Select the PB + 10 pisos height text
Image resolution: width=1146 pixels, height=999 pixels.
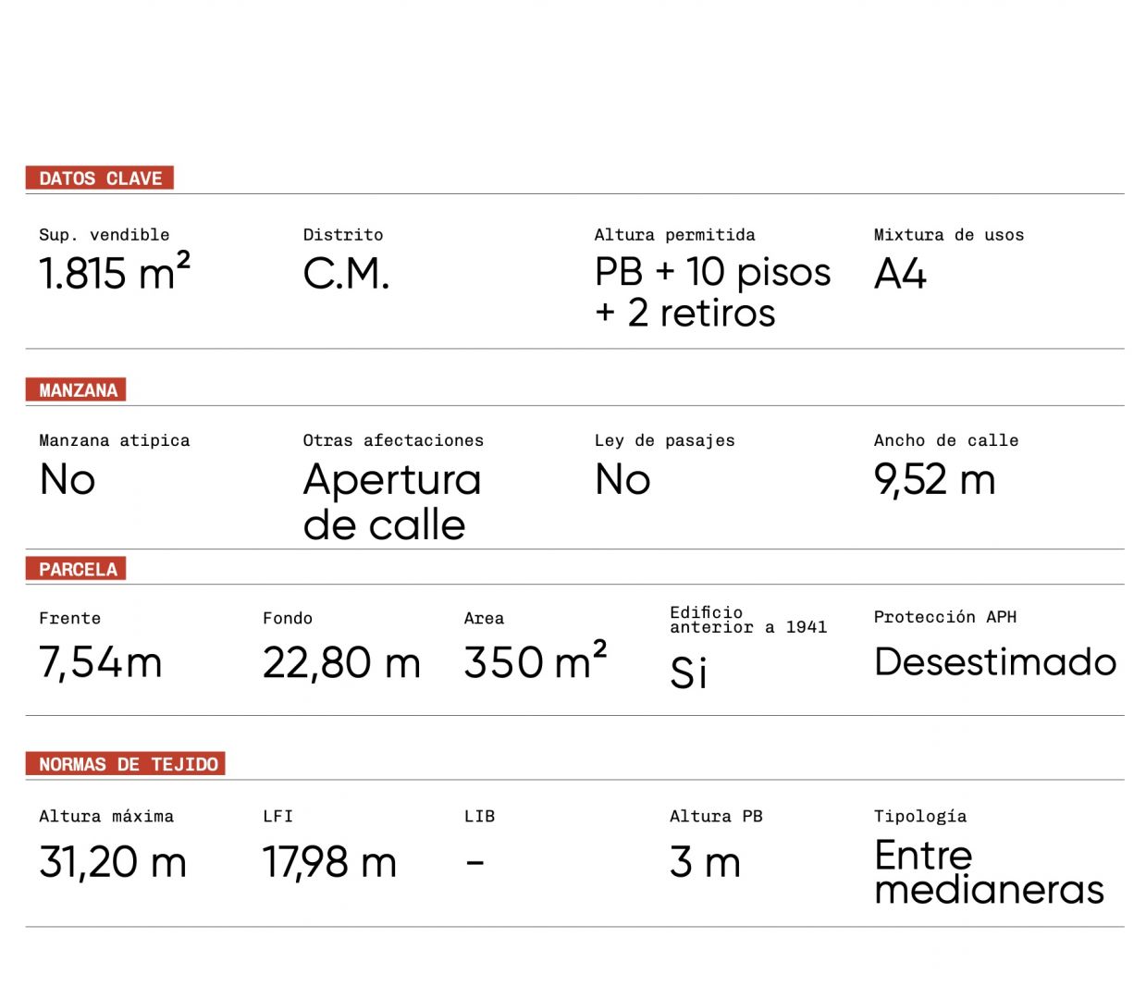(712, 273)
